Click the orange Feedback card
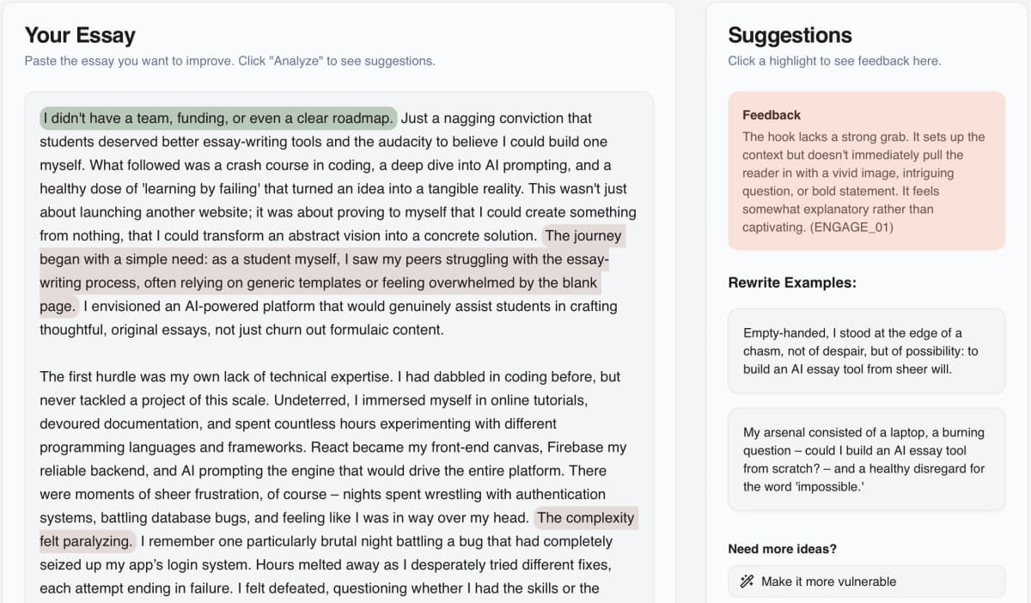This screenshot has height=603, width=1031. [866, 171]
